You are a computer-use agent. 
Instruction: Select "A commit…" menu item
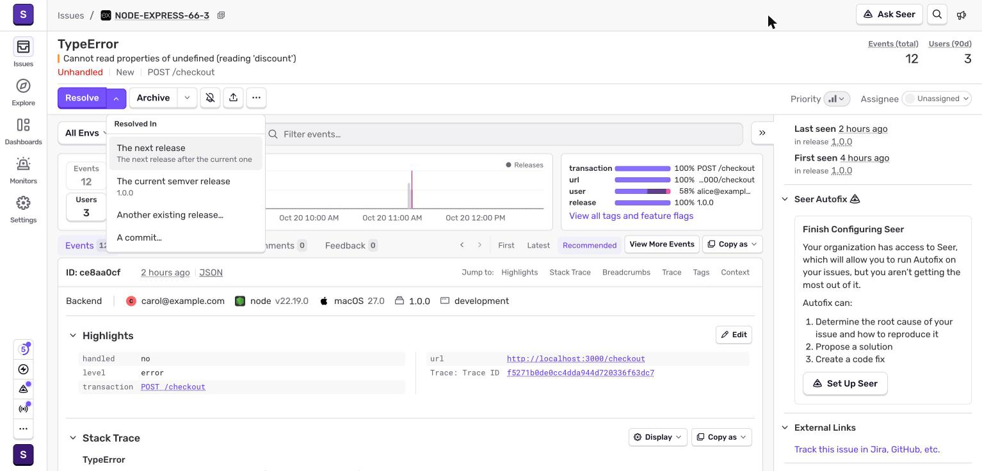pyautogui.click(x=186, y=237)
